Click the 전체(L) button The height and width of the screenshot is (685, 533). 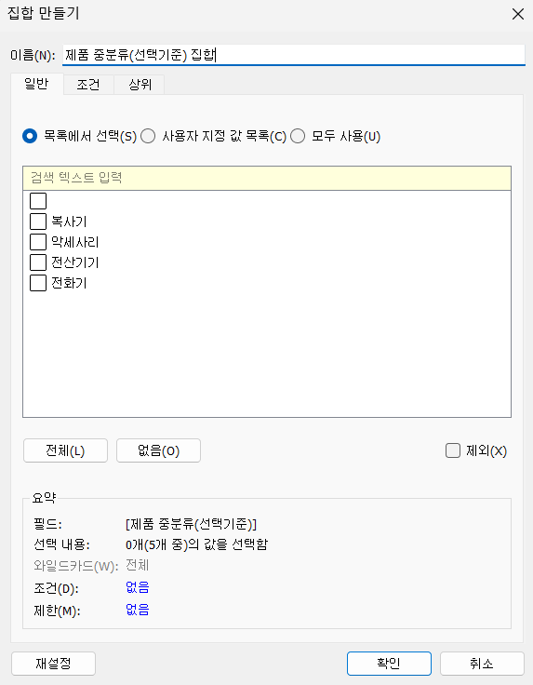[x=65, y=450]
